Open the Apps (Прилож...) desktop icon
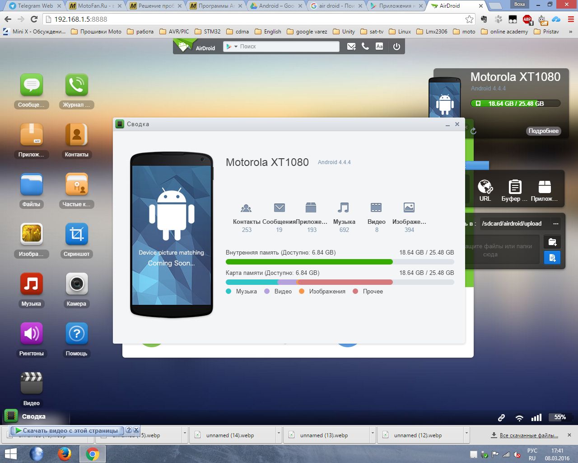Viewport: 578px width, 463px height. pos(32,135)
